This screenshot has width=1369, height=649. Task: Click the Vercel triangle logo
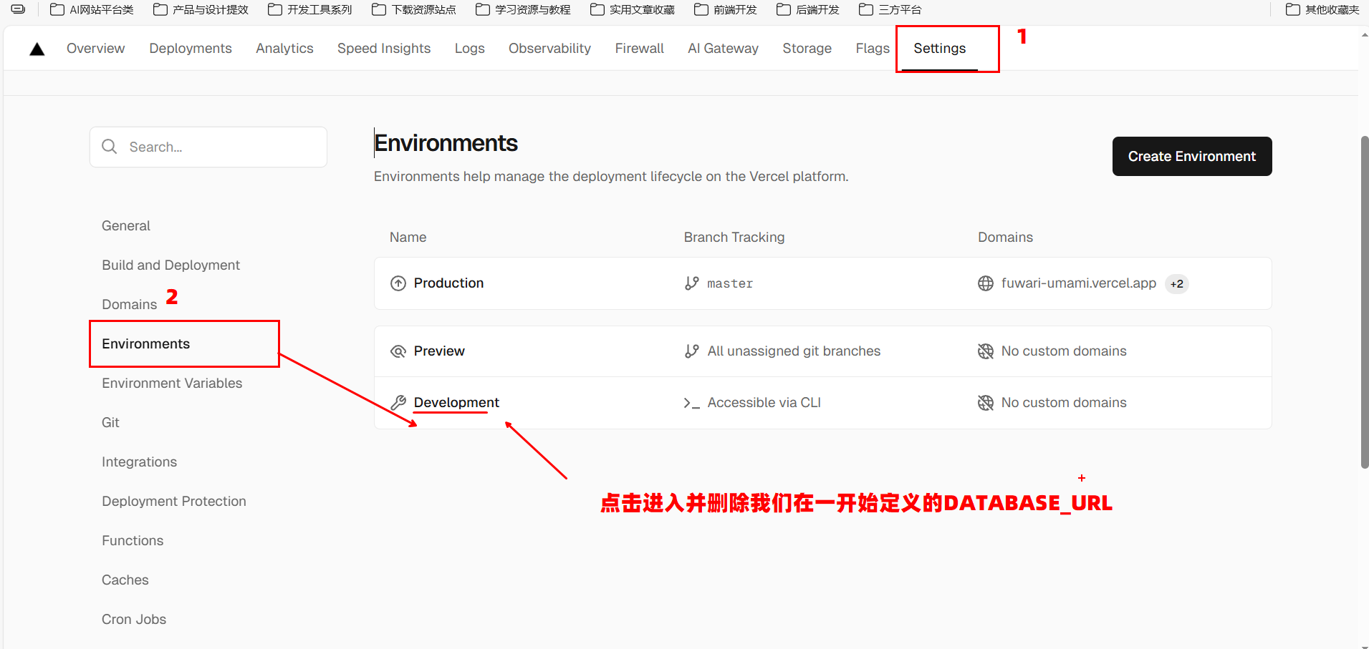(x=37, y=49)
